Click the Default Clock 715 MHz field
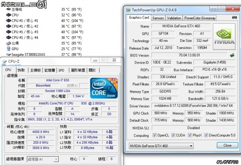The image size is (241, 165). coord(161,120)
